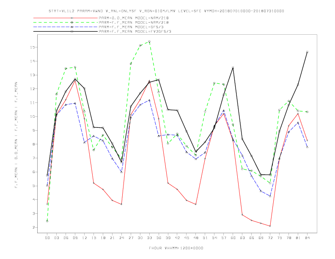Click the green dashed legend line sample
This screenshot has width=335, height=259.
click(66, 22)
